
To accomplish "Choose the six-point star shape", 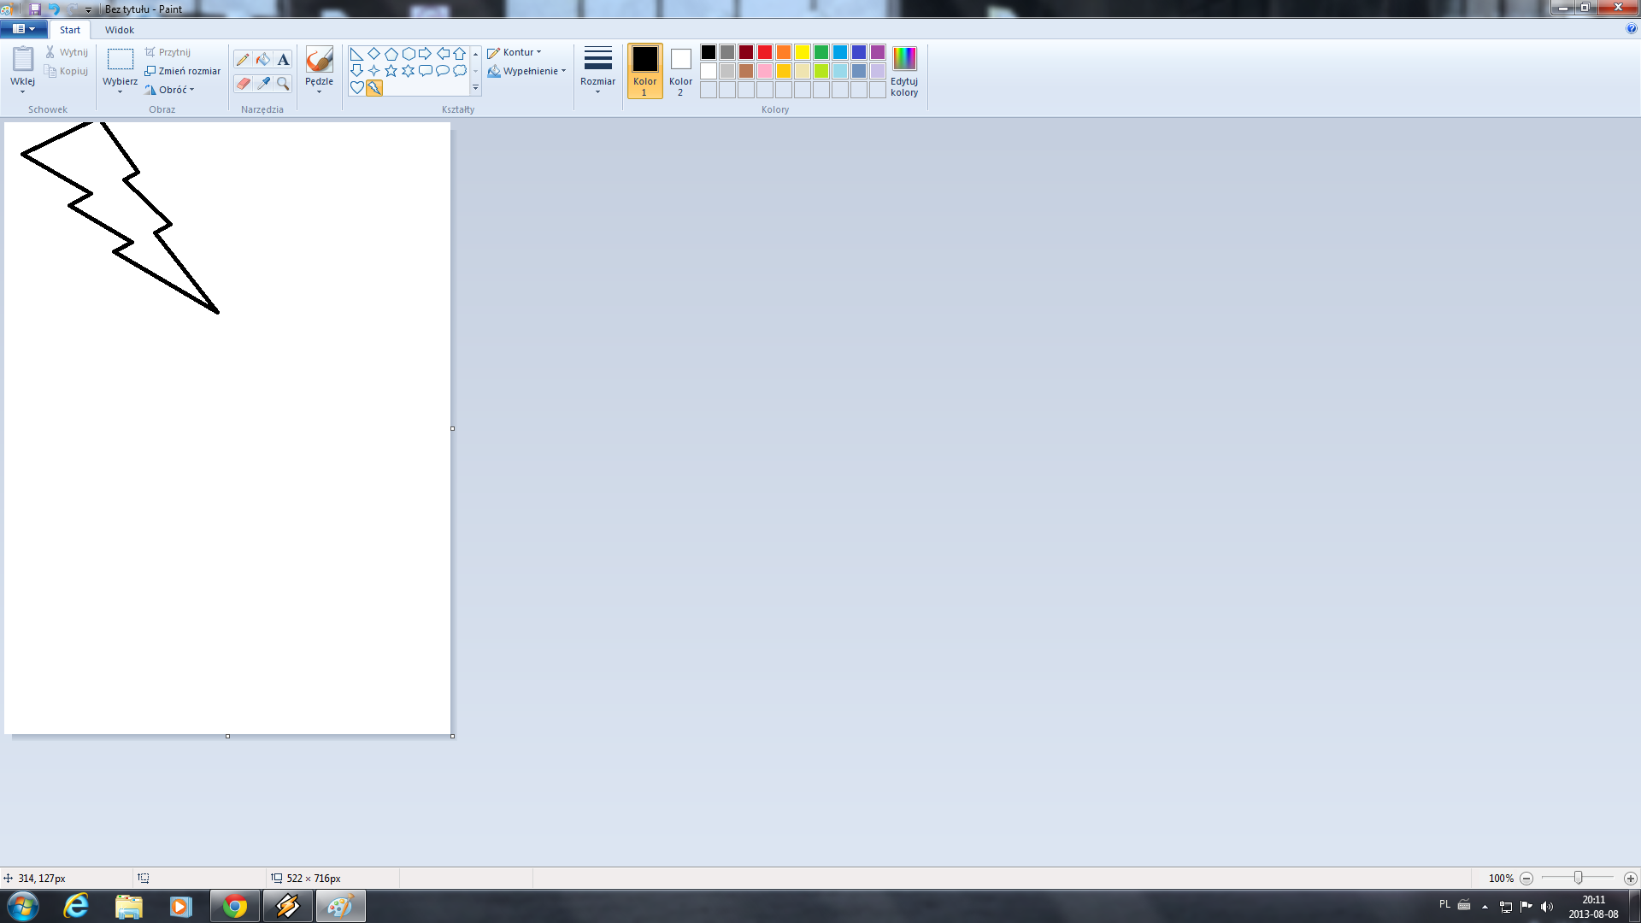I will 409,71.
